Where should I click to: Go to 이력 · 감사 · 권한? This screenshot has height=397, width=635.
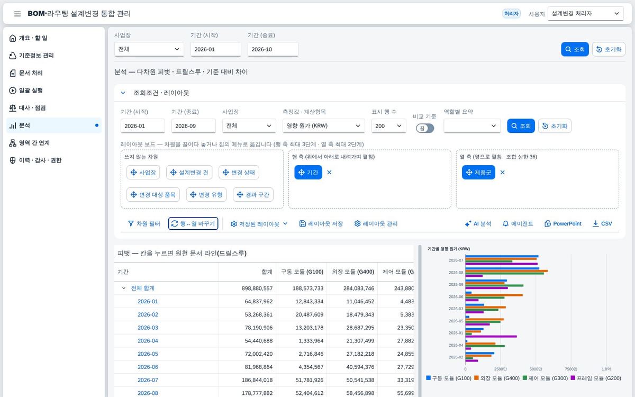point(54,160)
